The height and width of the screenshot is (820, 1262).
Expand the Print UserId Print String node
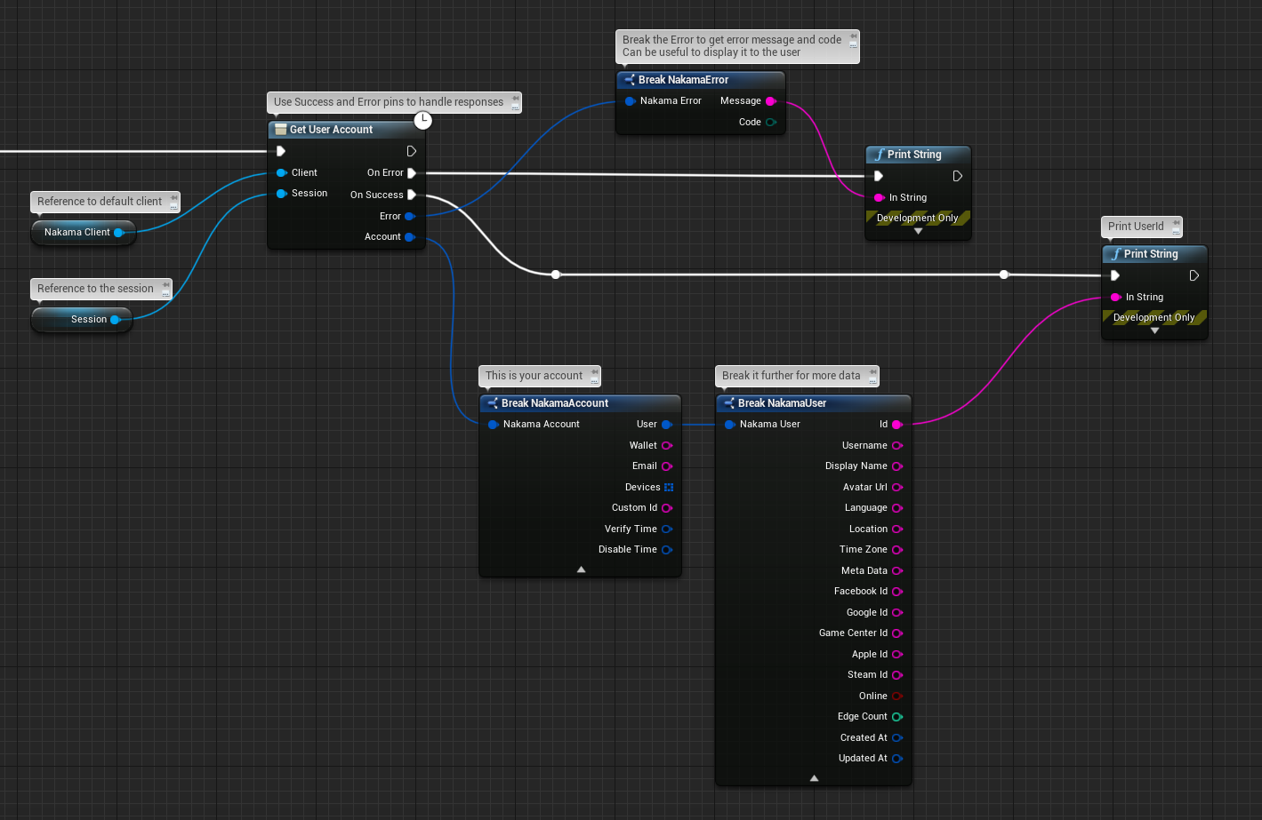pyautogui.click(x=1155, y=330)
